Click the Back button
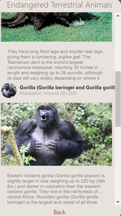 (x=59, y=212)
